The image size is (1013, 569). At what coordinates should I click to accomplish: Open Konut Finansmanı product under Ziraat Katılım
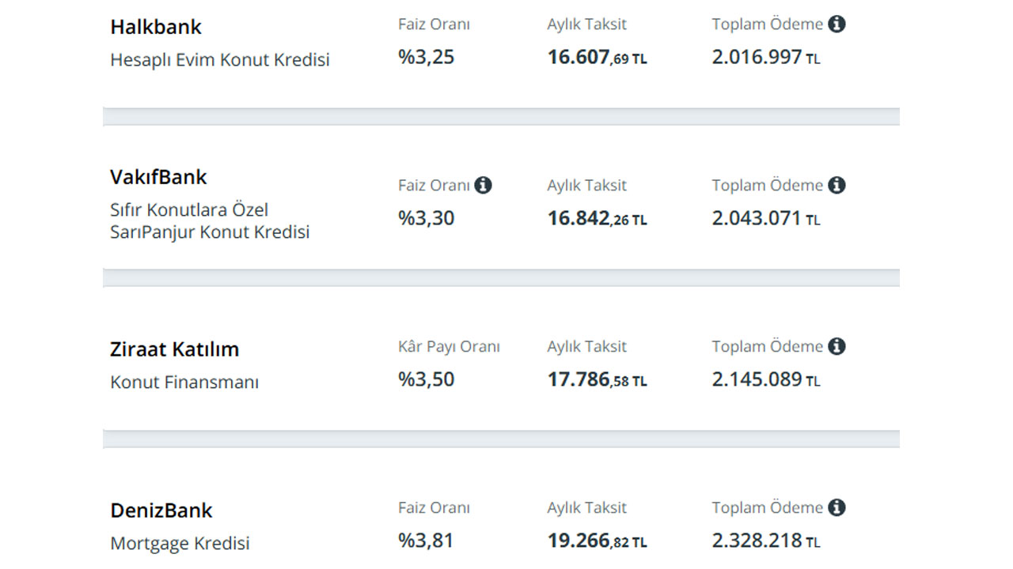pos(184,382)
